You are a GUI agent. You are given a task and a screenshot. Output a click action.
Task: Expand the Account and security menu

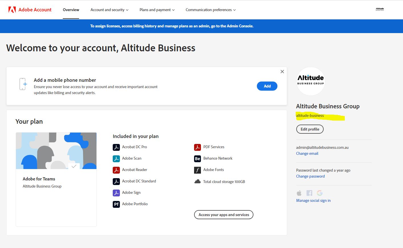click(109, 10)
